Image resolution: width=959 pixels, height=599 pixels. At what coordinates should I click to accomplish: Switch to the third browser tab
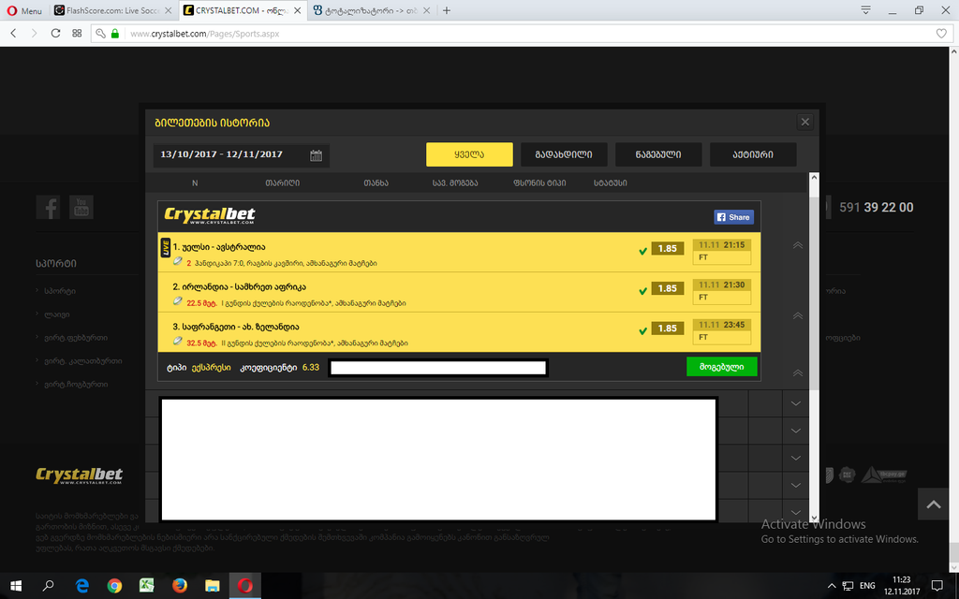pos(371,10)
